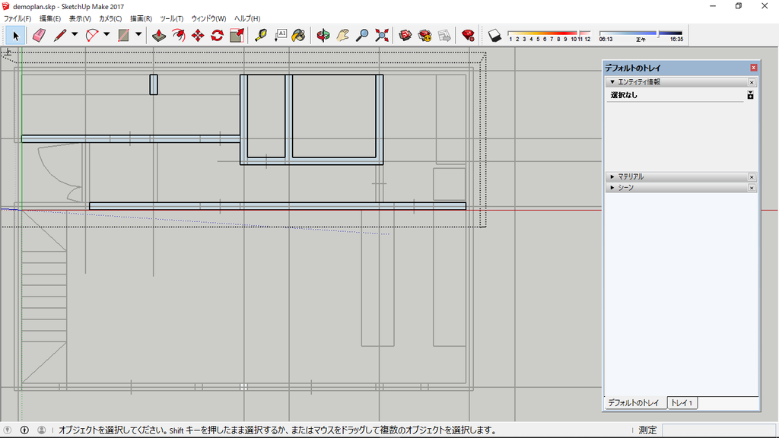The width and height of the screenshot is (779, 438).
Task: Toggle the Shadows display button
Action: coord(494,35)
